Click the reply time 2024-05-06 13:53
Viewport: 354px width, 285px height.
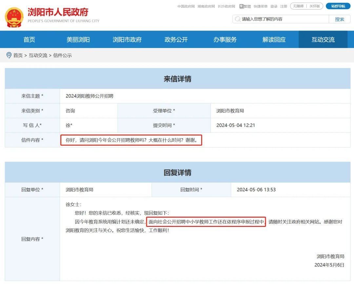(x=256, y=189)
